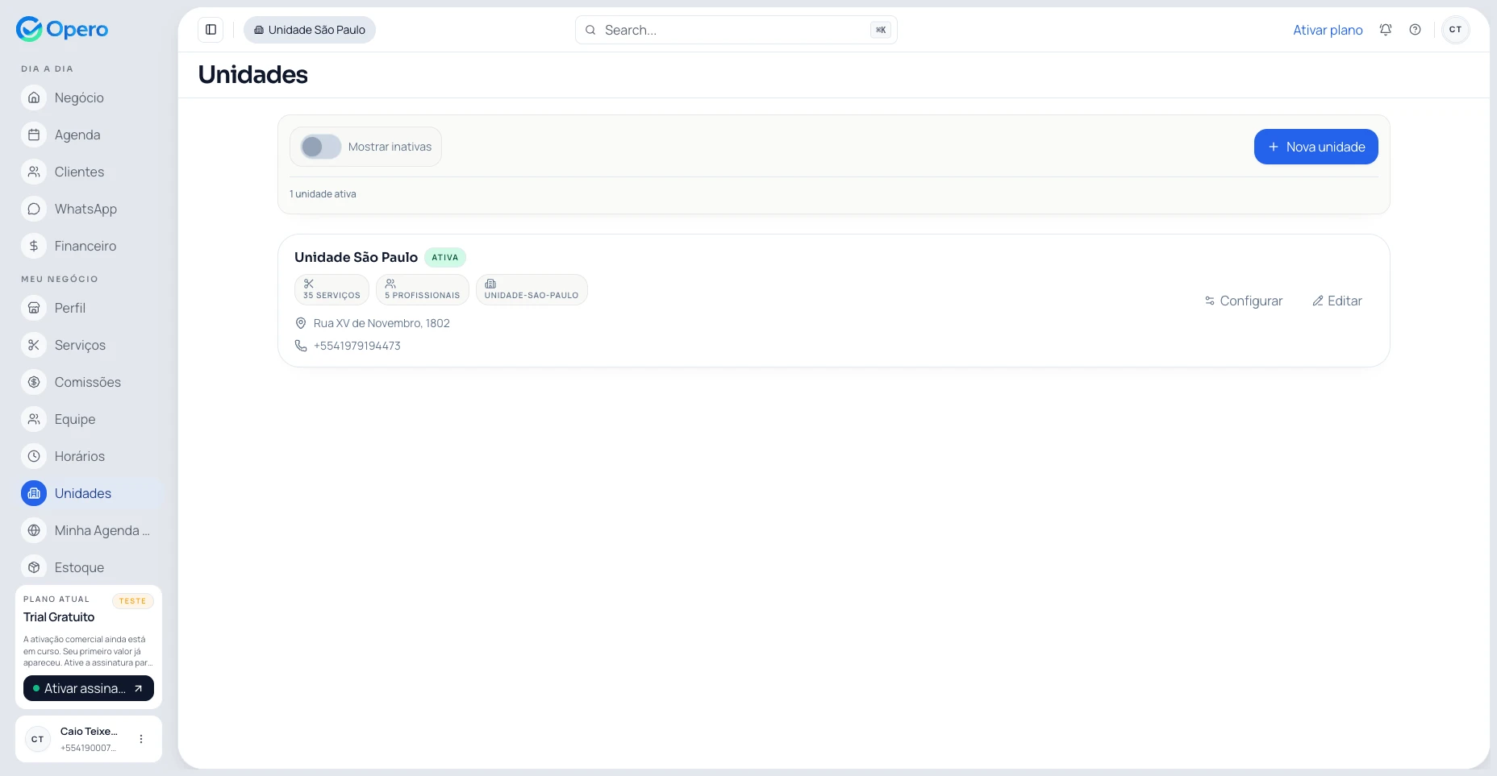Toggle the sidebar collapse icon
Image resolution: width=1497 pixels, height=776 pixels.
[211, 30]
